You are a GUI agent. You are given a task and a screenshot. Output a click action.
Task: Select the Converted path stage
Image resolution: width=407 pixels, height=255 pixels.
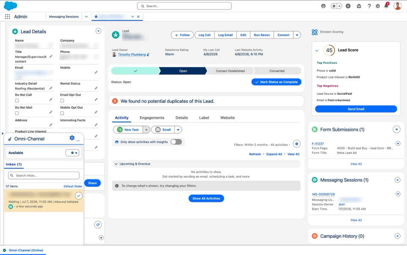click(277, 71)
